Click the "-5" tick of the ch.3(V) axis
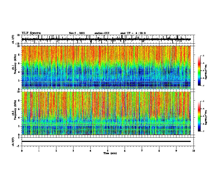Image resolution: width=218 pixels, height=169 pixels. [x=19, y=146]
